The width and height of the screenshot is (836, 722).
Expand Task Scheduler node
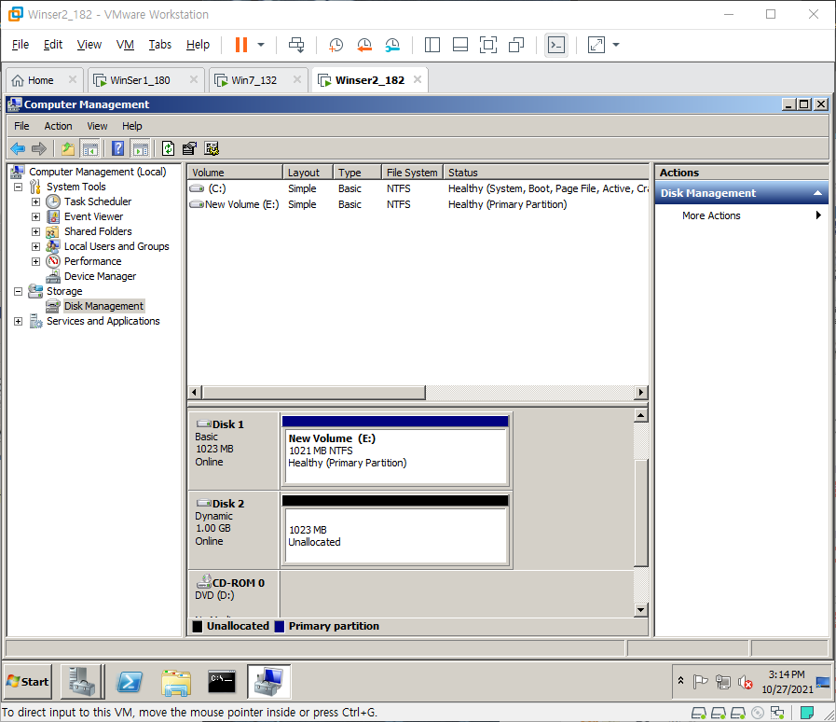coord(35,201)
